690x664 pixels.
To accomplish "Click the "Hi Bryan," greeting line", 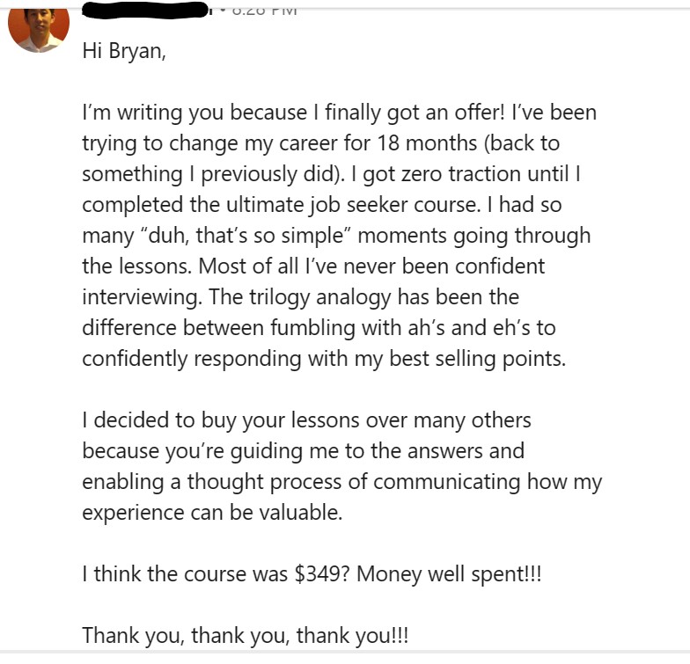I will pos(124,51).
